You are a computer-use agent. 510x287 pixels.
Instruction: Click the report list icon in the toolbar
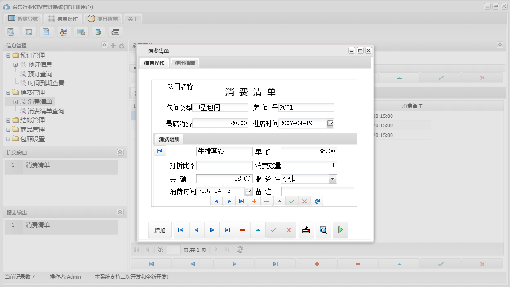(x=29, y=32)
